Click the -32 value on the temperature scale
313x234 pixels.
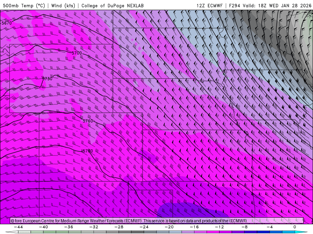[x=94, y=227]
